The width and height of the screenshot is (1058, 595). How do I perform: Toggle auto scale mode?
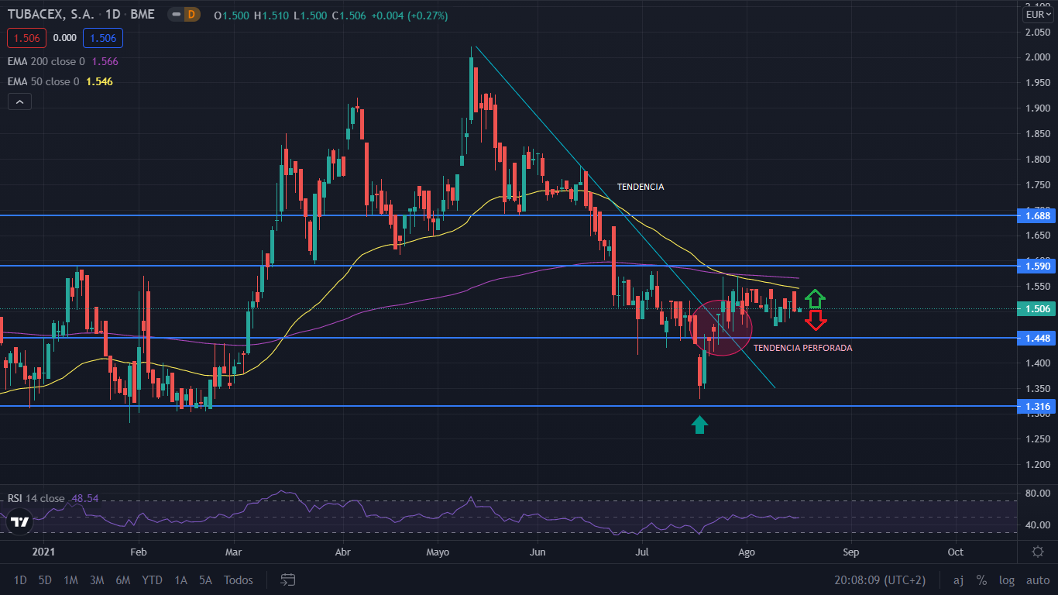pos(1037,580)
